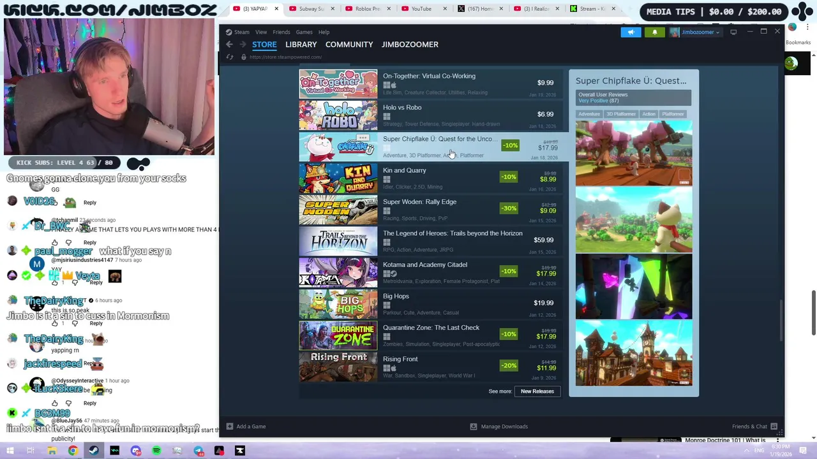
Task: Open the JIMBOZOOMER profile tab
Action: click(x=410, y=45)
